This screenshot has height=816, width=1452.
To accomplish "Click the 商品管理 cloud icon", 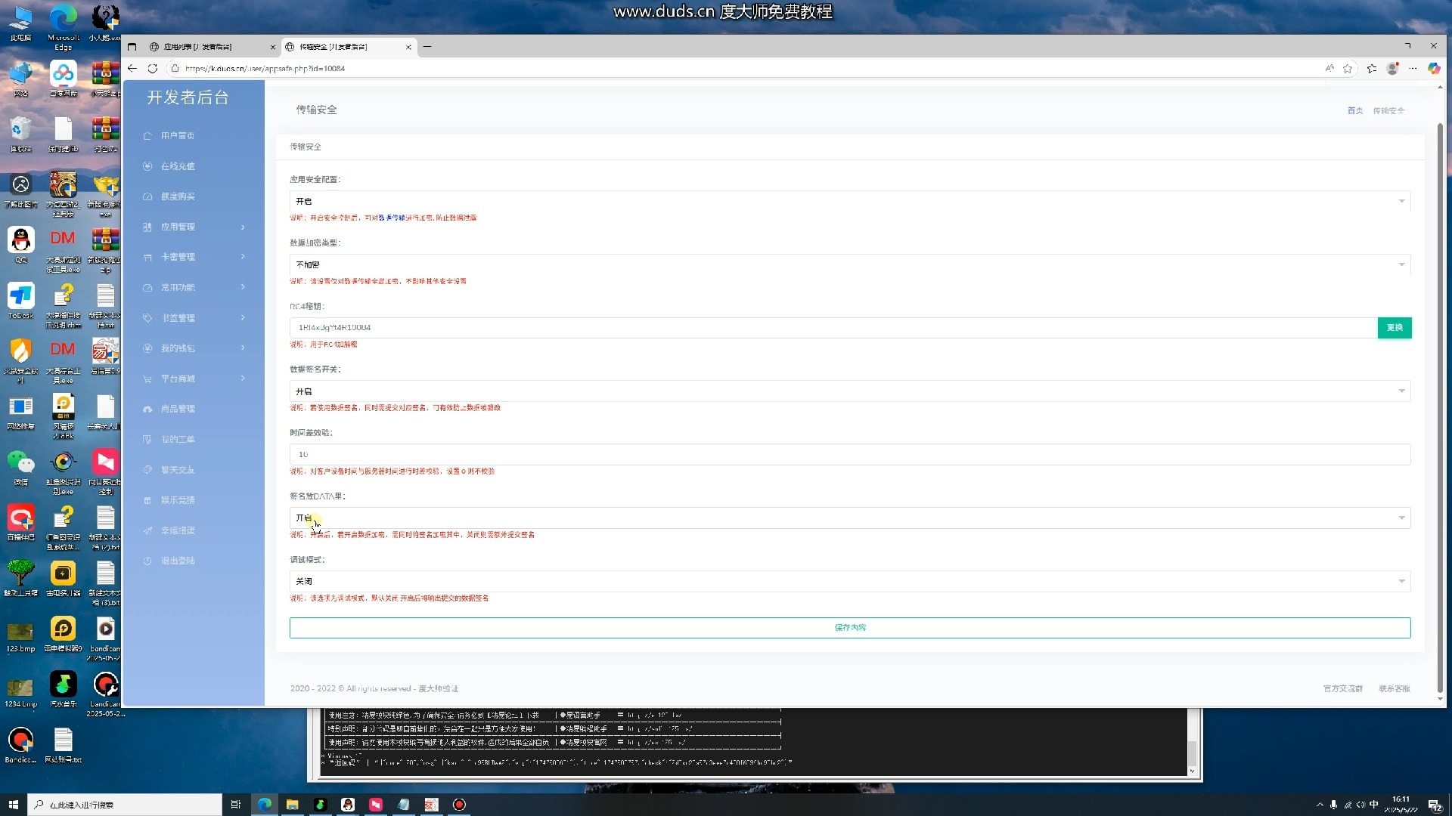I will click(147, 409).
